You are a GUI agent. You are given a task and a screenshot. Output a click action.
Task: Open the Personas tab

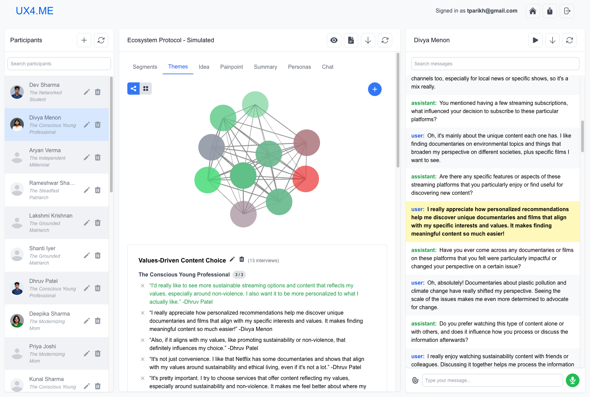tap(299, 67)
